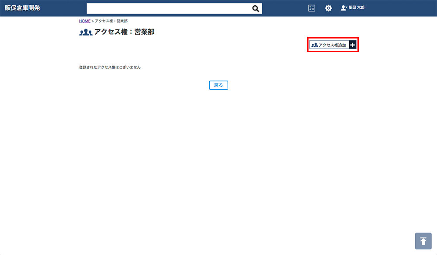
Task: Click the アクセス権追加 button
Action: click(333, 45)
